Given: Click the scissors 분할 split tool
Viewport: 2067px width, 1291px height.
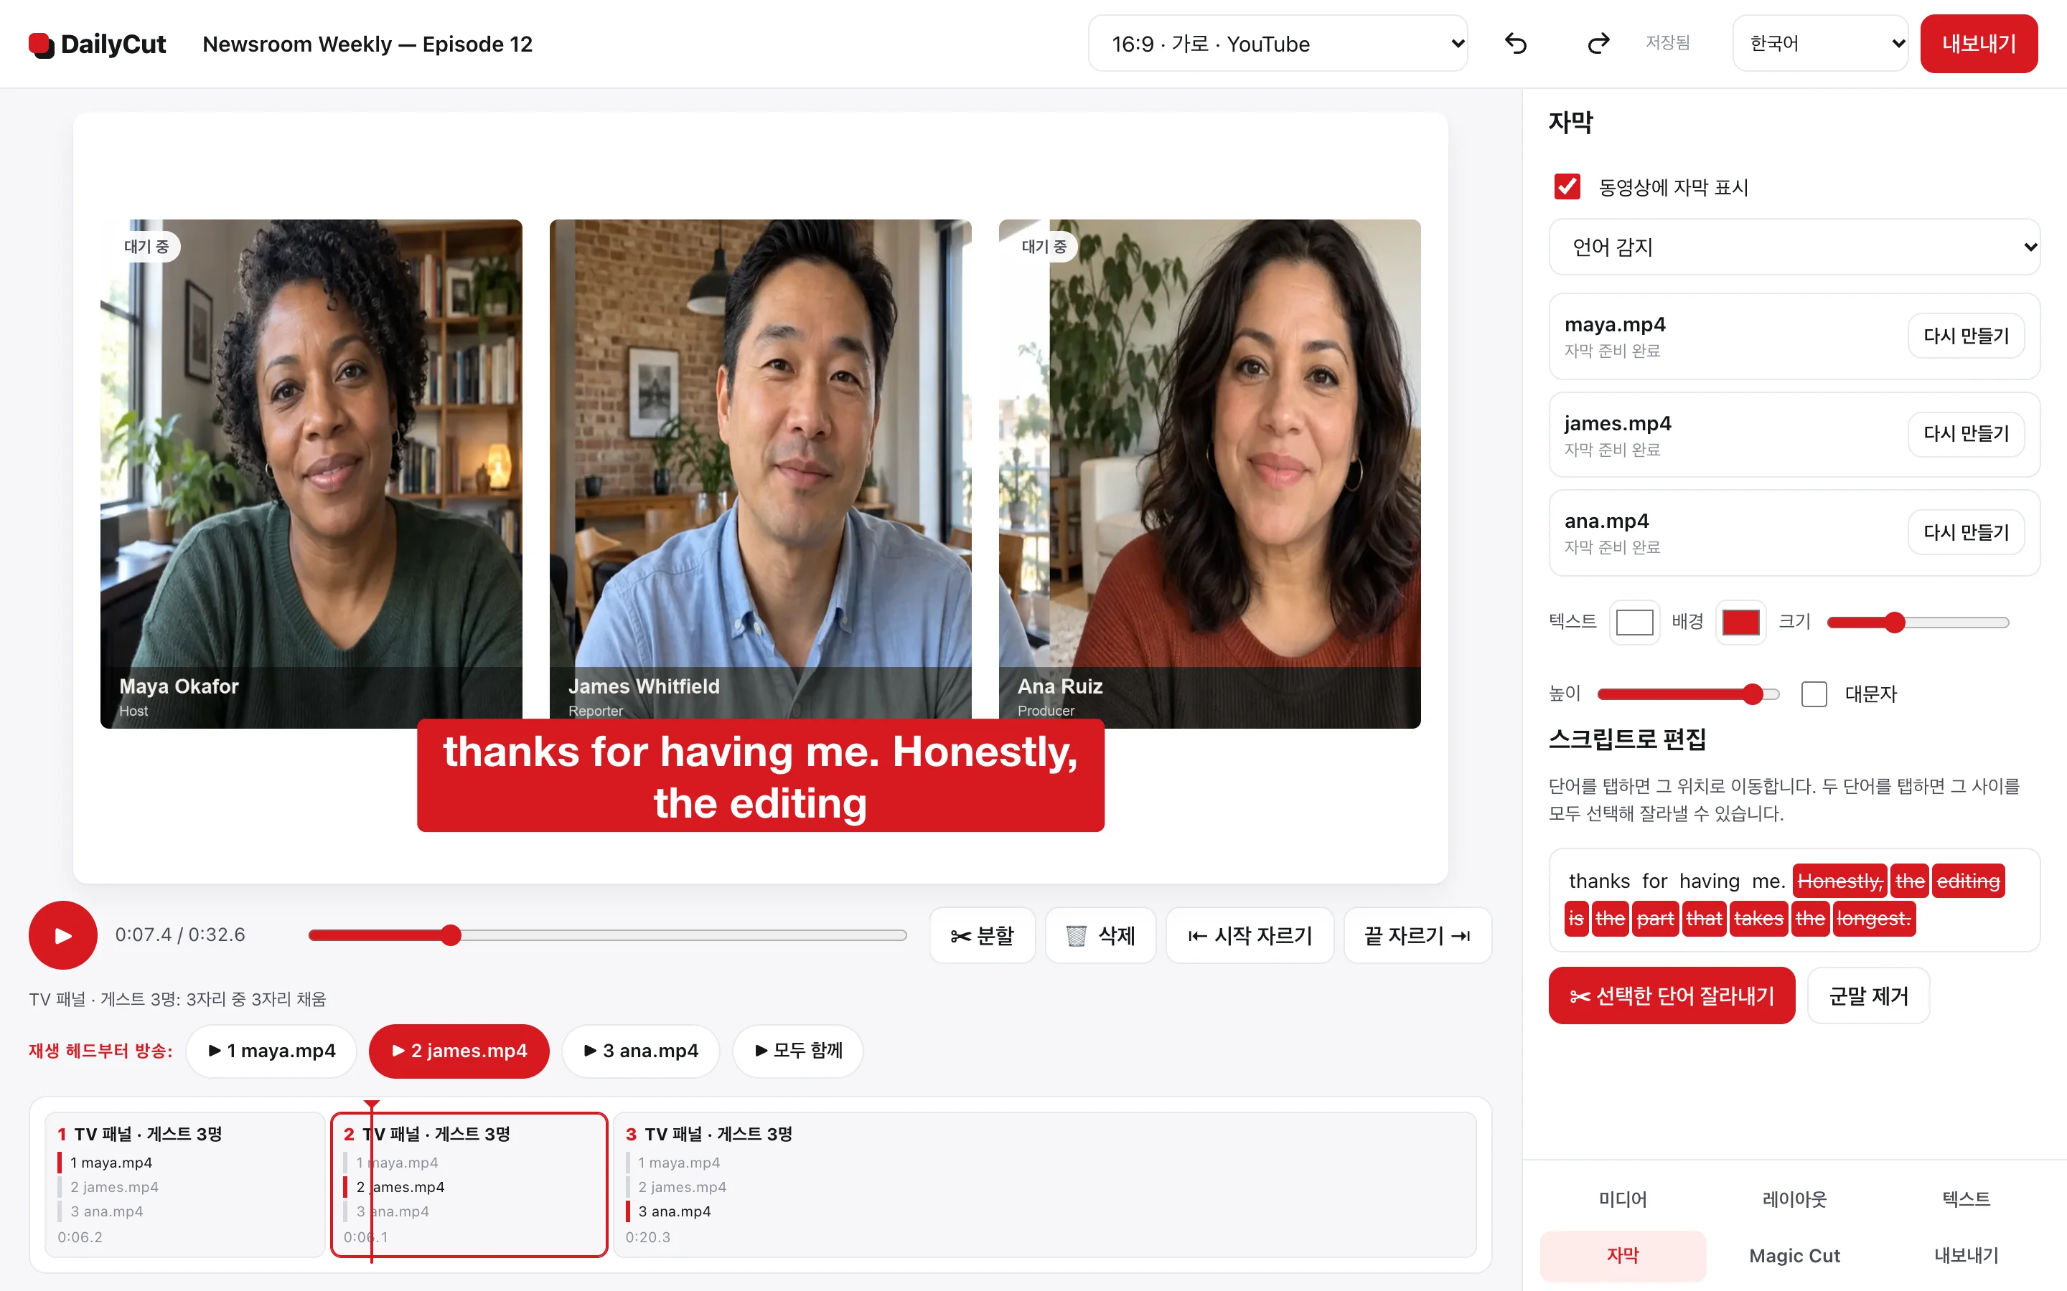Looking at the screenshot, I should [x=983, y=936].
